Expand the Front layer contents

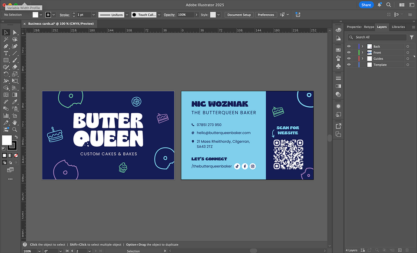(362, 53)
